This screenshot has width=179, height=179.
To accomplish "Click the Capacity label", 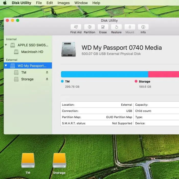I will click(x=142, y=105).
